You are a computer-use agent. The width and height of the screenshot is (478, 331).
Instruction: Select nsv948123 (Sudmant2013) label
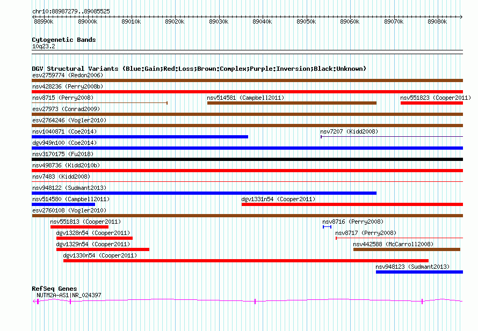point(412,267)
